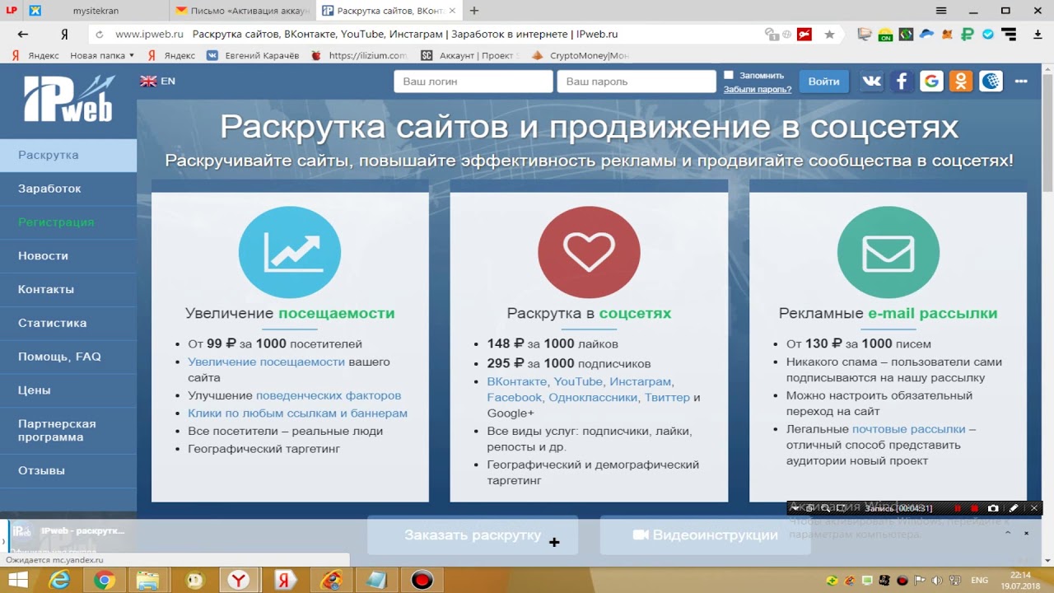1054x593 pixels.
Task: Click the green ruble extension icon
Action: [968, 35]
